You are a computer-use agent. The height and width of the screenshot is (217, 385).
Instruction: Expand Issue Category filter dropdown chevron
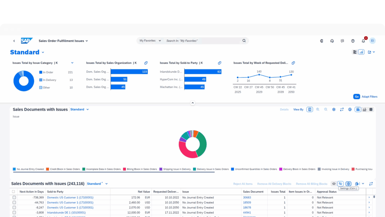coord(72,63)
